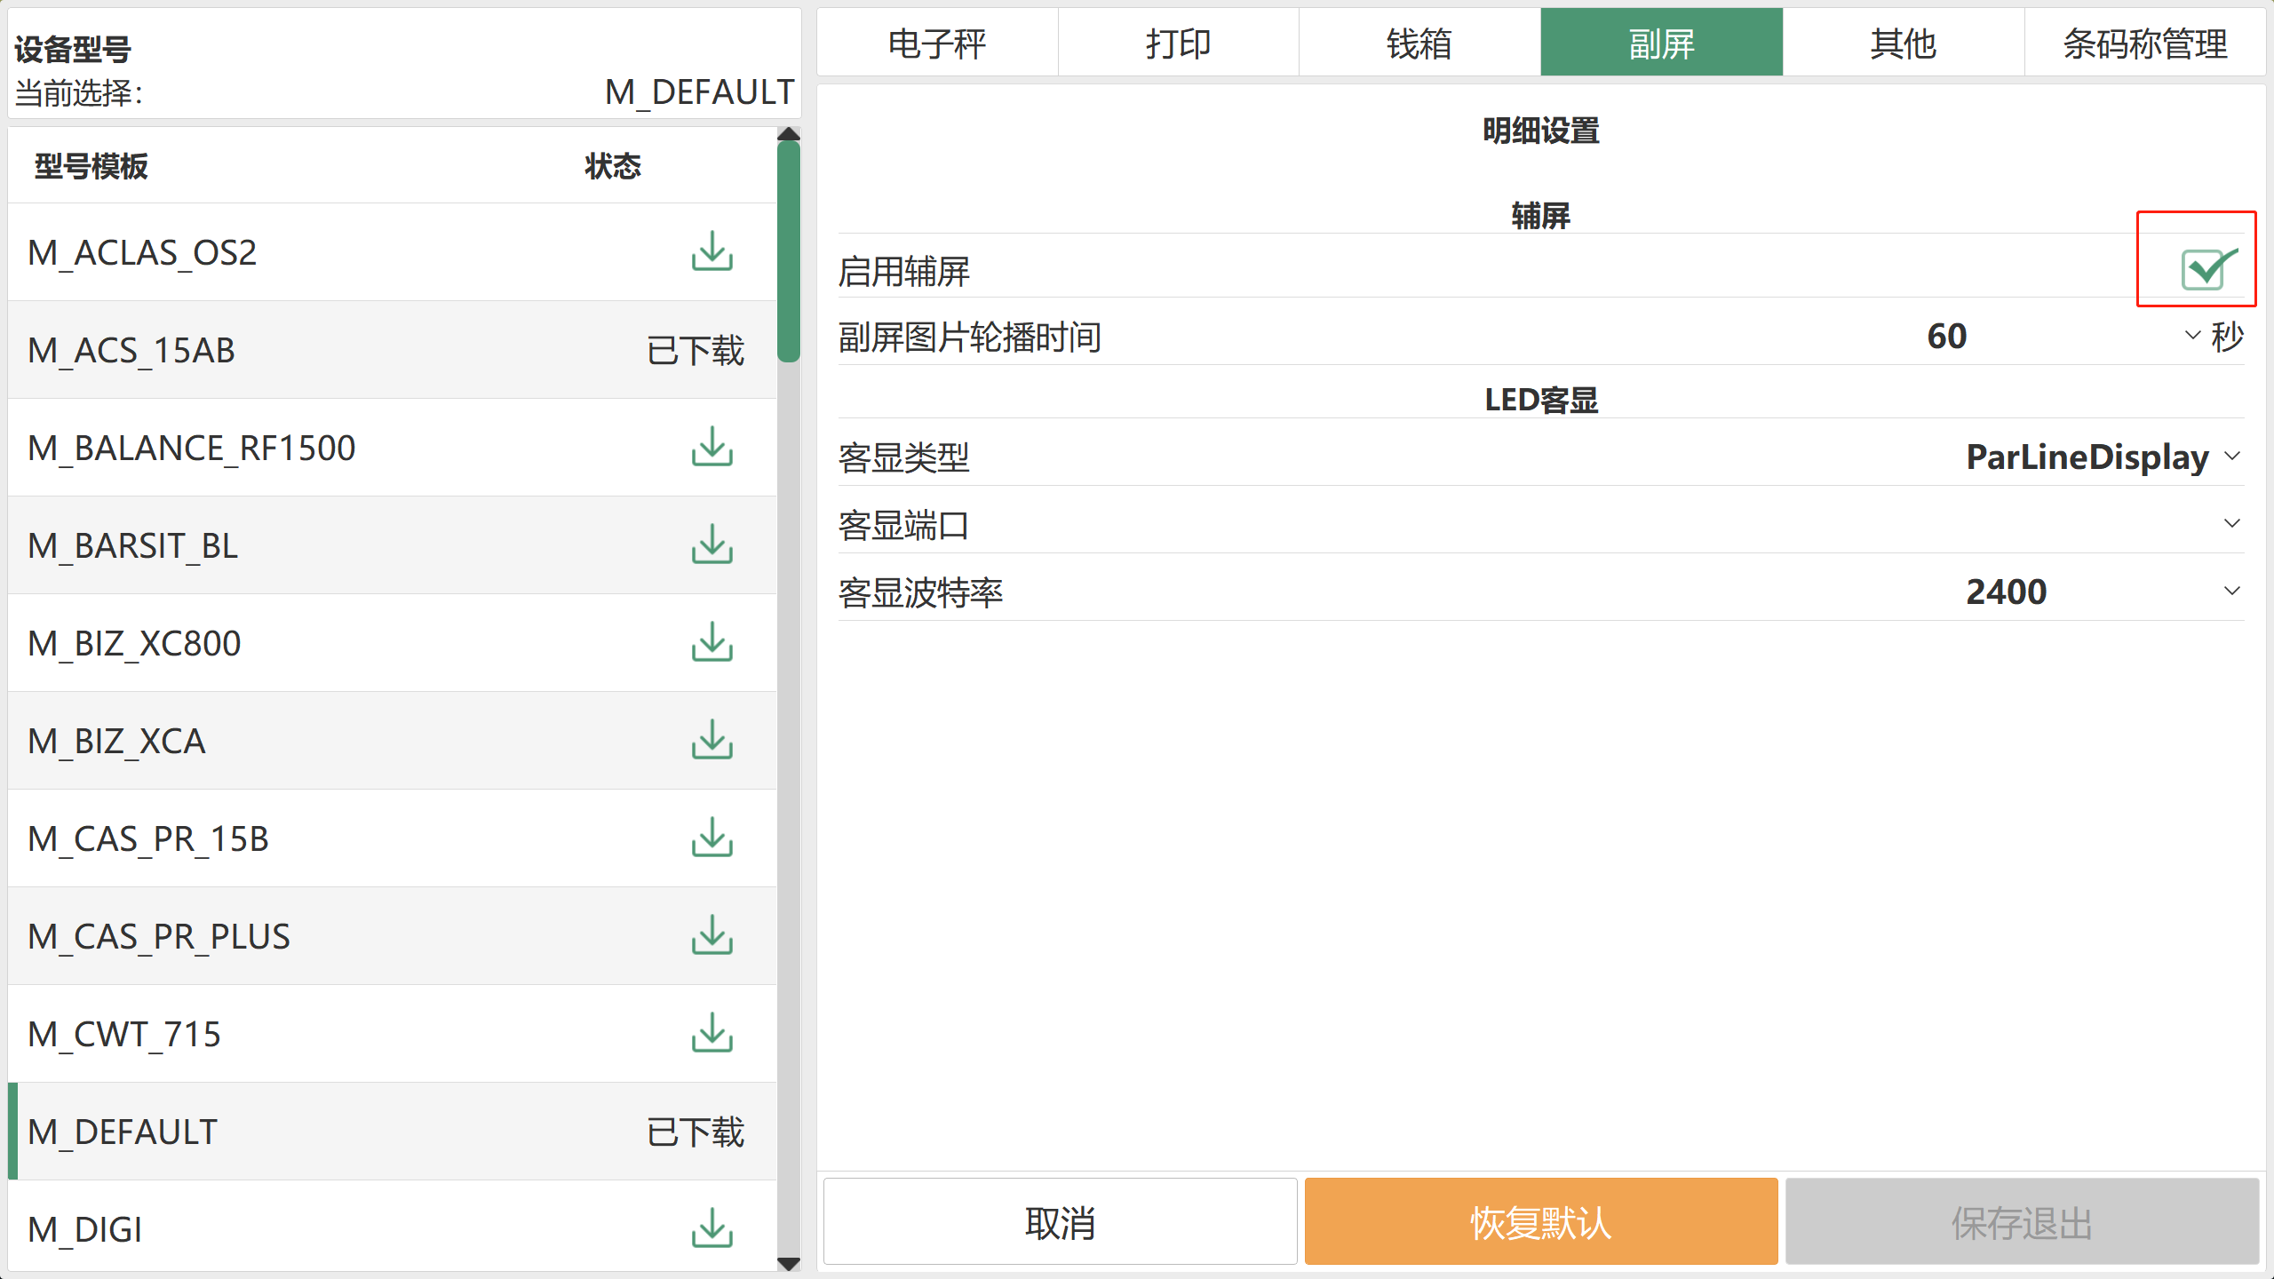Viewport: 2274px width, 1279px height.
Task: Click the 状态 column header
Action: [x=613, y=166]
